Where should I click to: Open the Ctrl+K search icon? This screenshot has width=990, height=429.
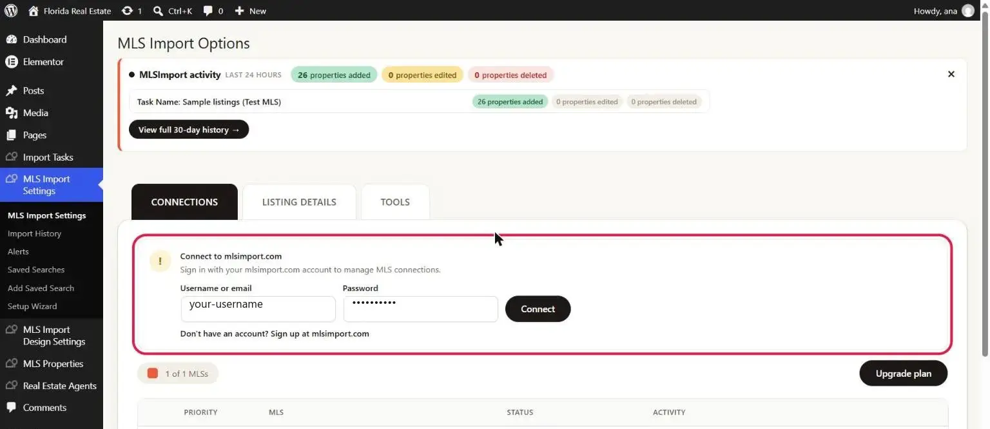point(158,11)
